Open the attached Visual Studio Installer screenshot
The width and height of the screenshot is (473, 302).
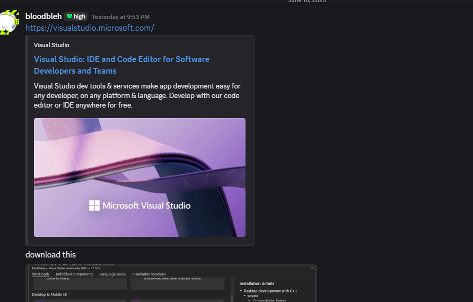(171, 283)
